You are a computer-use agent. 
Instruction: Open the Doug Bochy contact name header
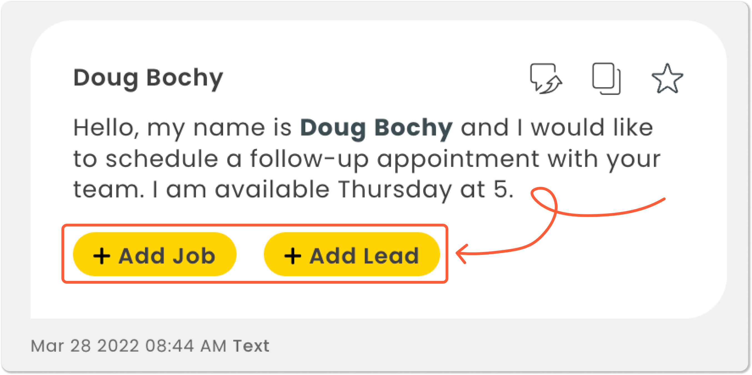click(148, 78)
